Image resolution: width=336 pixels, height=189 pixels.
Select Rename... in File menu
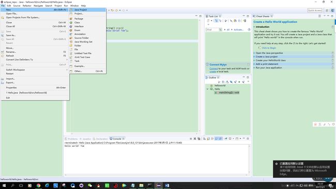(x=35, y=52)
